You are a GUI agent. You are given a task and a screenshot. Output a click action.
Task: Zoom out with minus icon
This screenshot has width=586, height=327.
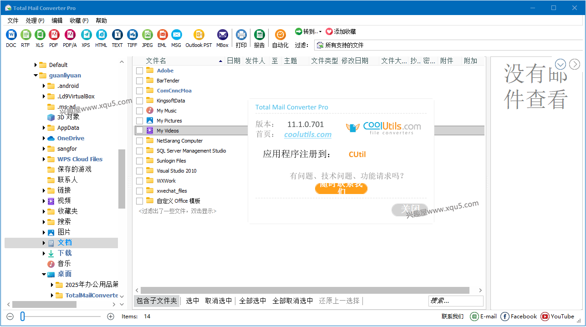click(x=10, y=317)
